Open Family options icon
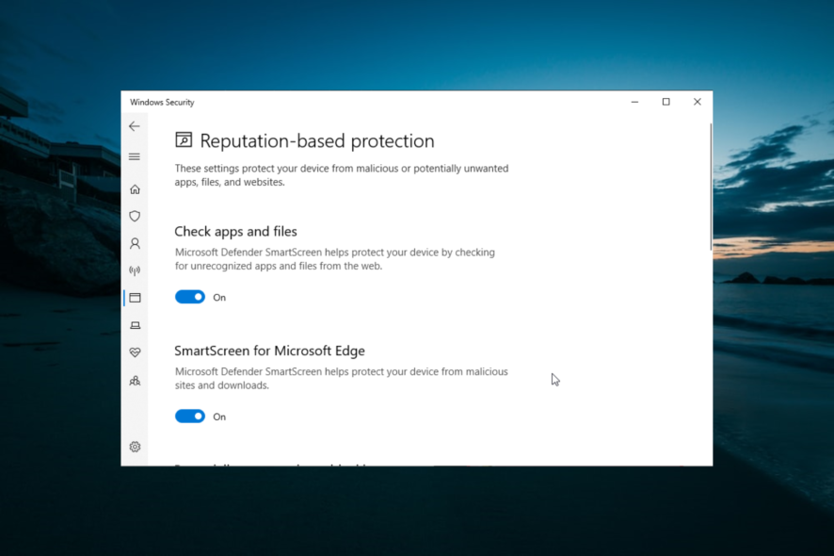The width and height of the screenshot is (834, 556). pos(136,381)
